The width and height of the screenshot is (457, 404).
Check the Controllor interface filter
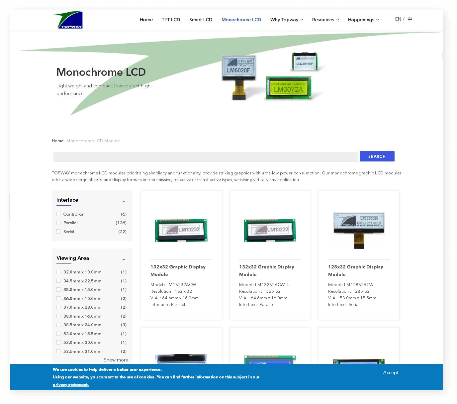[58, 214]
